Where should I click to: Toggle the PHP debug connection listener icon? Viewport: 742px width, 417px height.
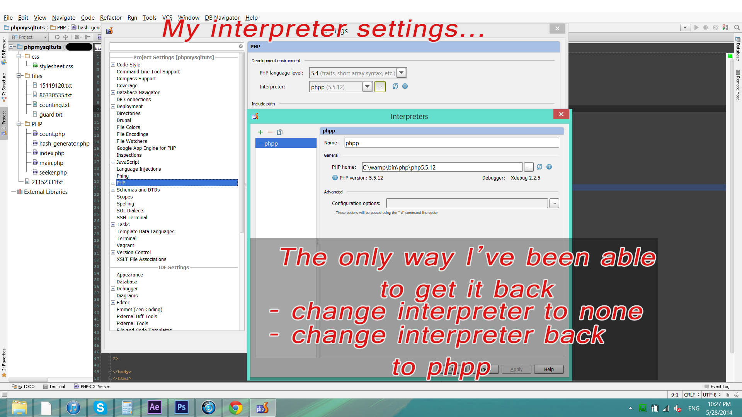pyautogui.click(x=725, y=27)
